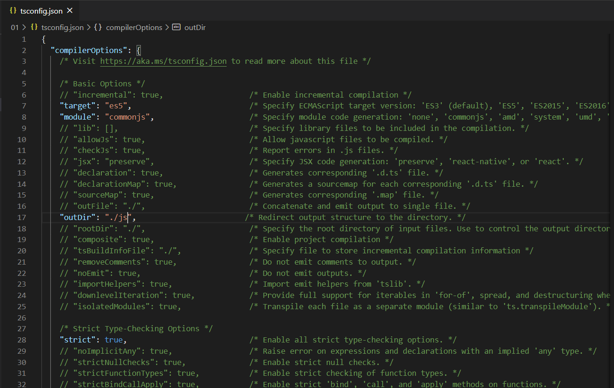The image size is (614, 388).
Task: Click the 'Strict Type-Checking Options' comment
Action: tap(136, 328)
